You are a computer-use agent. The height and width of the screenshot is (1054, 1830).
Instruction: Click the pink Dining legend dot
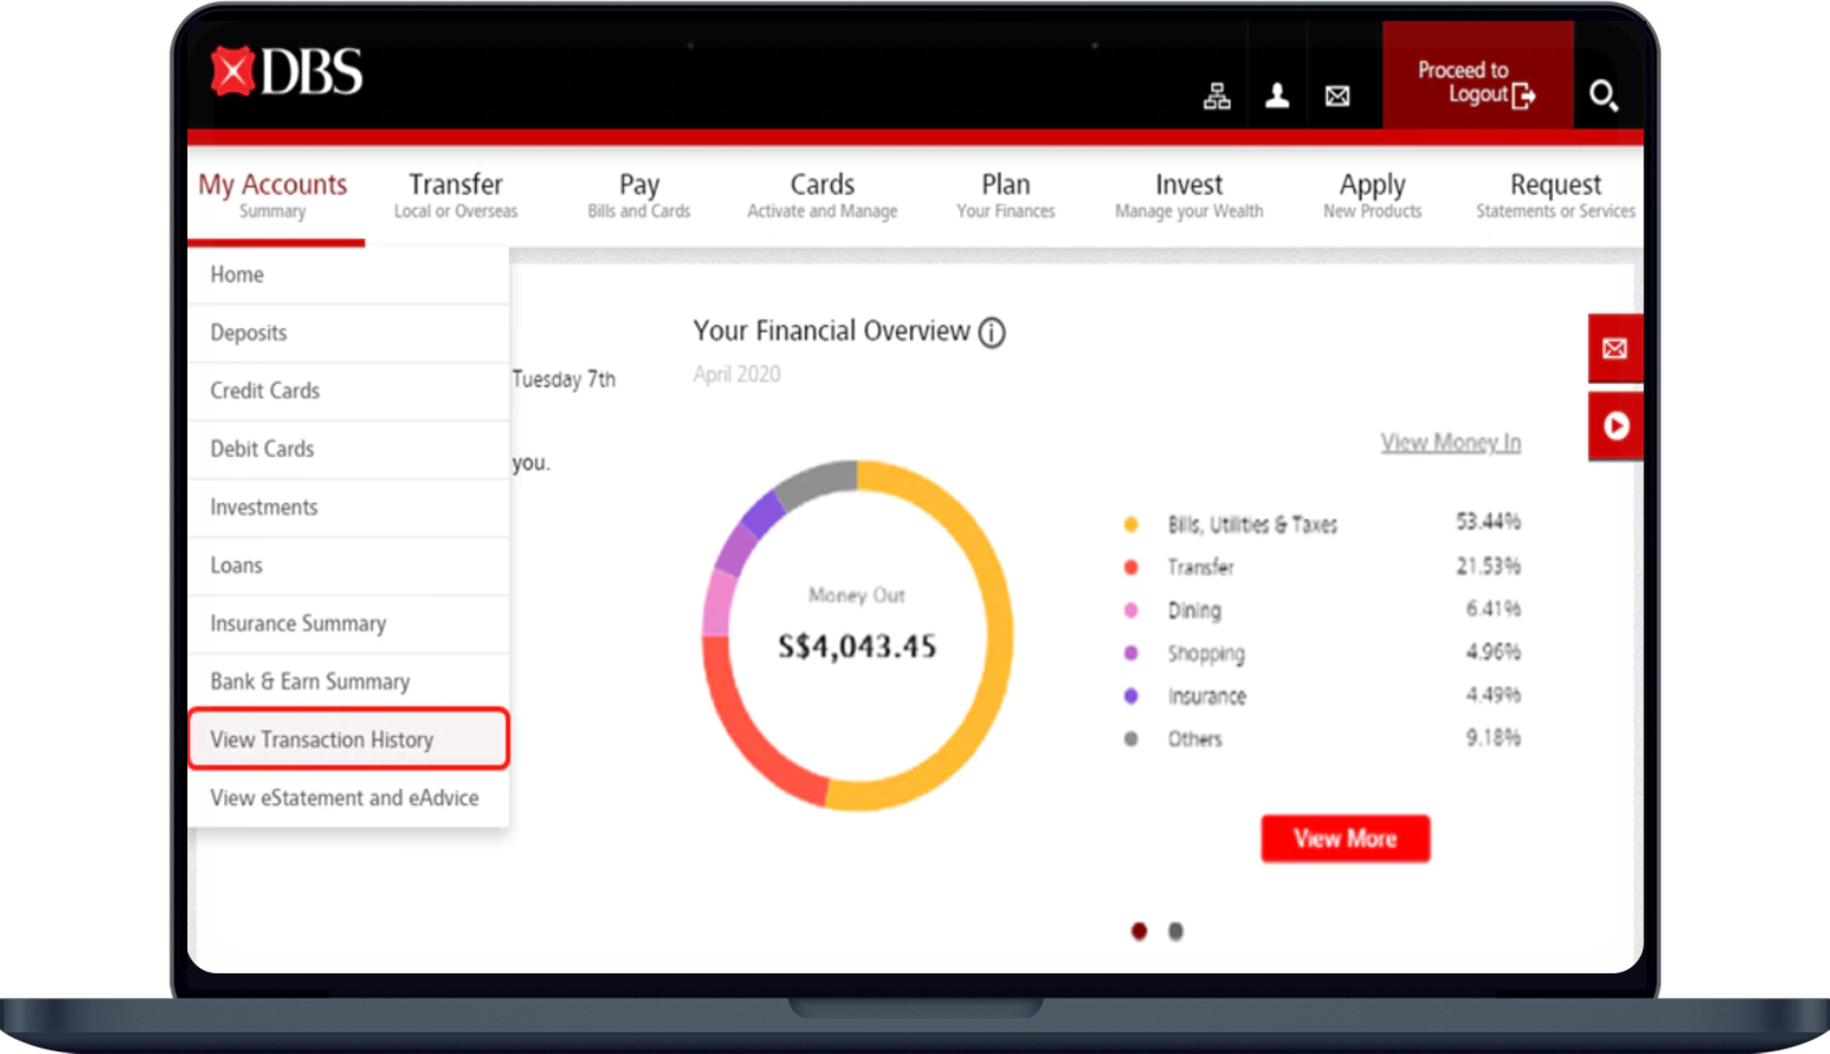pos(1131,610)
